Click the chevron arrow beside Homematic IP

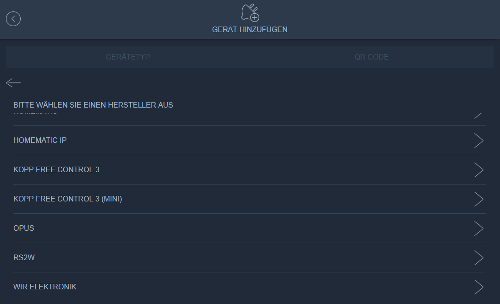coord(478,141)
